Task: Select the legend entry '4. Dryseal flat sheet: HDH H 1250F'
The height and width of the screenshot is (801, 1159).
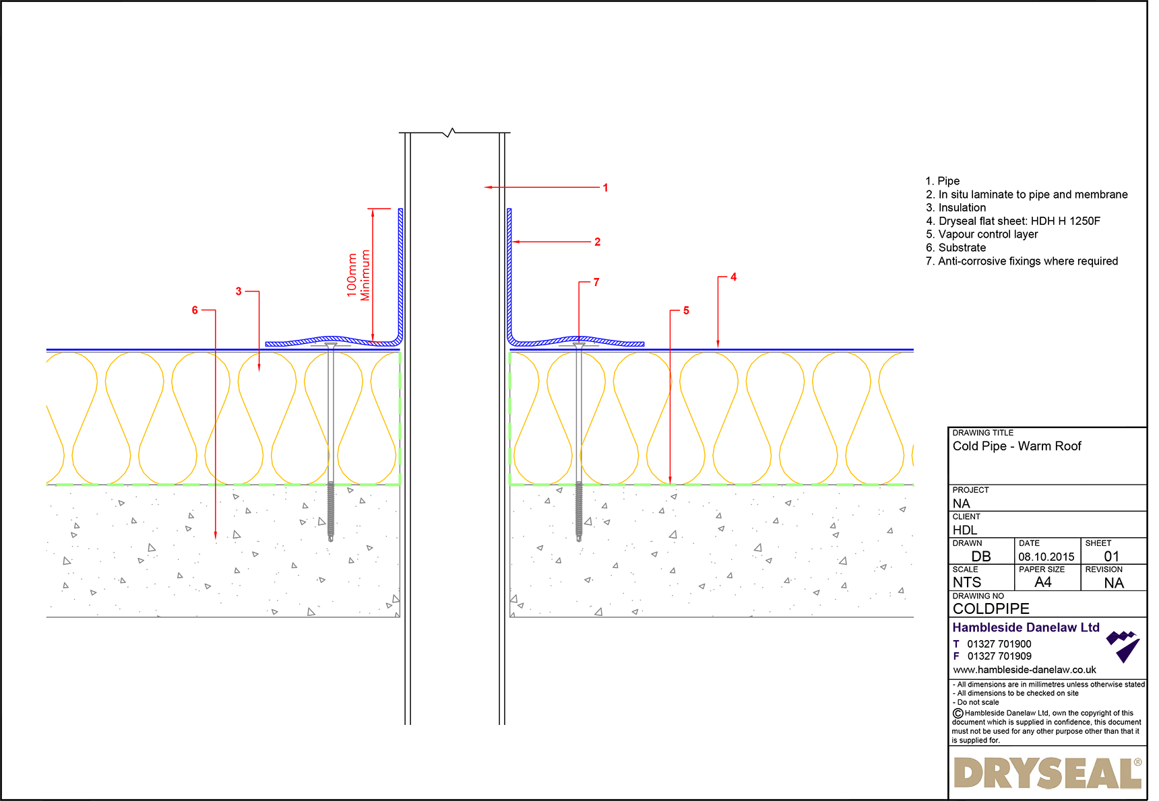Action: pos(1012,221)
